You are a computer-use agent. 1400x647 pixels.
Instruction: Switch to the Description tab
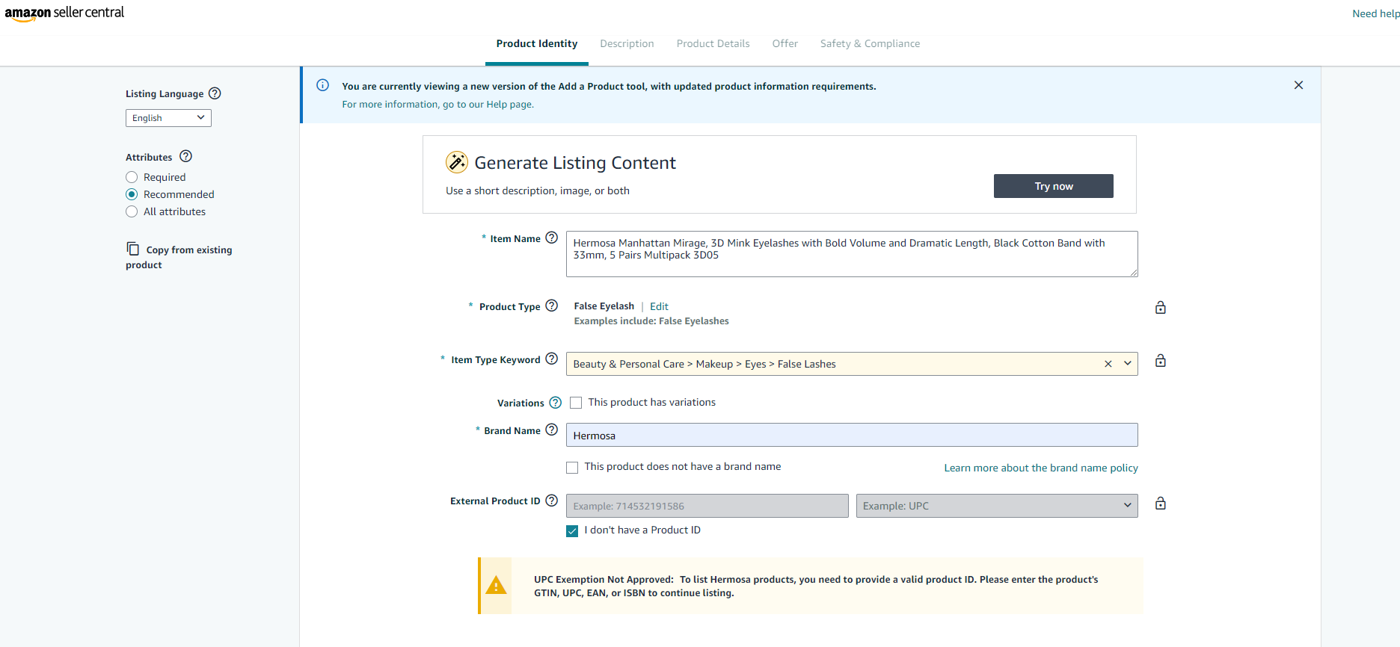tap(627, 44)
